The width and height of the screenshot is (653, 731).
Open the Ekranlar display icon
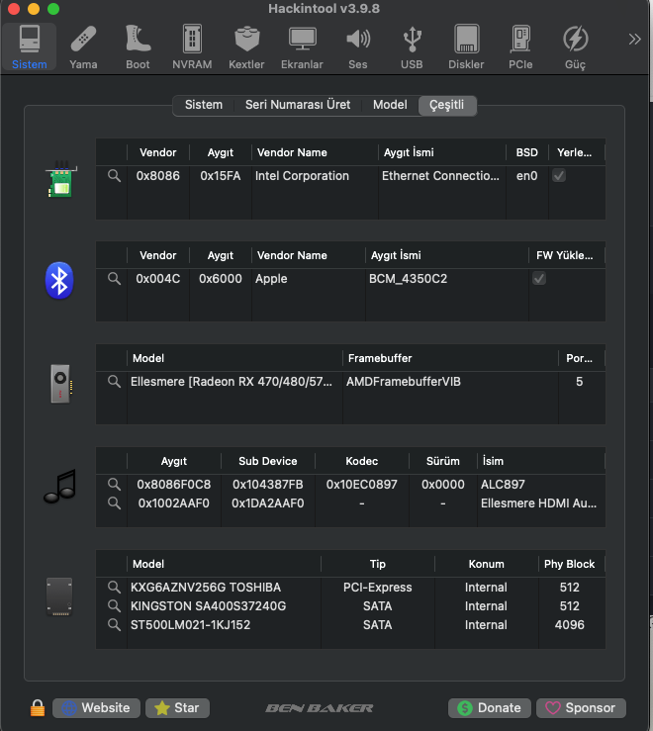coord(302,46)
